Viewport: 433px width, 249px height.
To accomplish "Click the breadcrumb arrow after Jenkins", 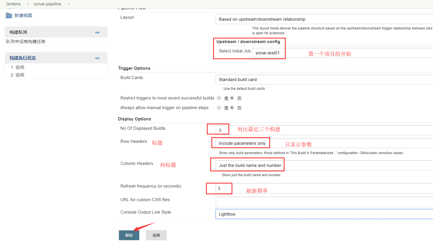I will (x=28, y=4).
